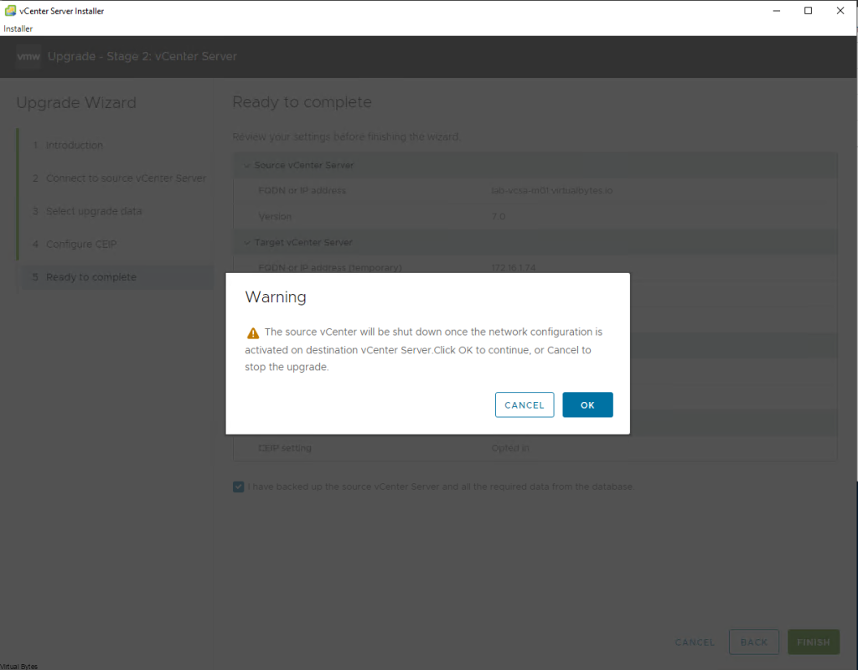The height and width of the screenshot is (670, 858).
Task: Go to step 1 Introduction
Action: click(x=74, y=145)
